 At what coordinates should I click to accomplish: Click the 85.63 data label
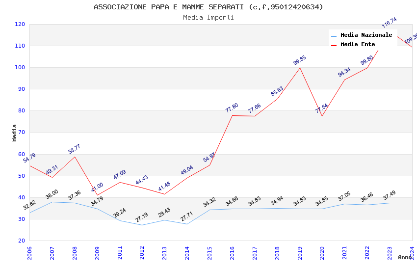[277, 91]
